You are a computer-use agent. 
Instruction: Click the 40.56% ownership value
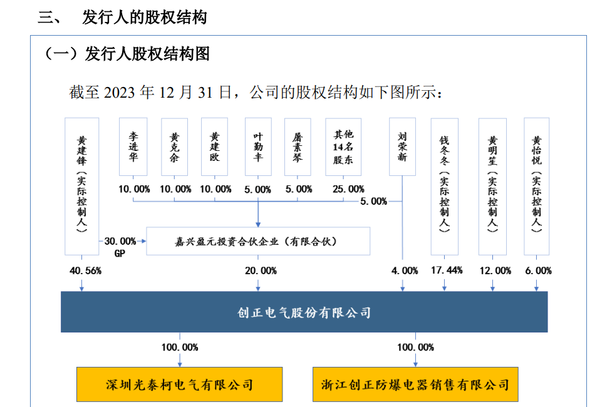pos(85,271)
